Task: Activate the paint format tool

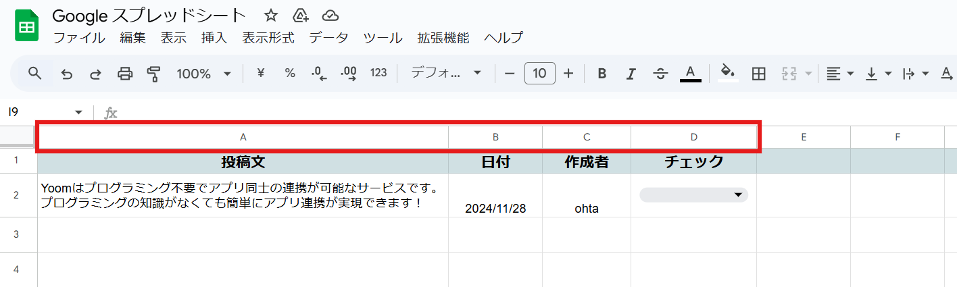Action: pyautogui.click(x=154, y=74)
